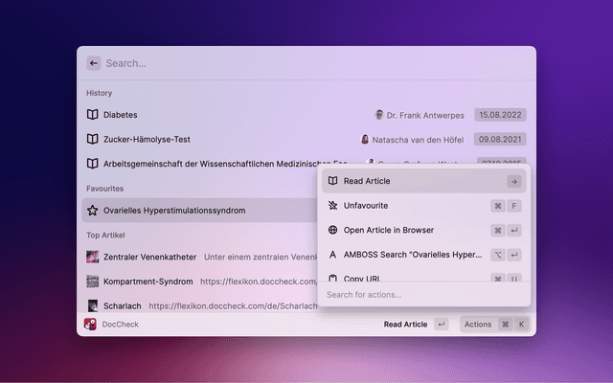Viewport: 613px width, 383px height.
Task: Focus the main Search field
Action: pos(287,63)
